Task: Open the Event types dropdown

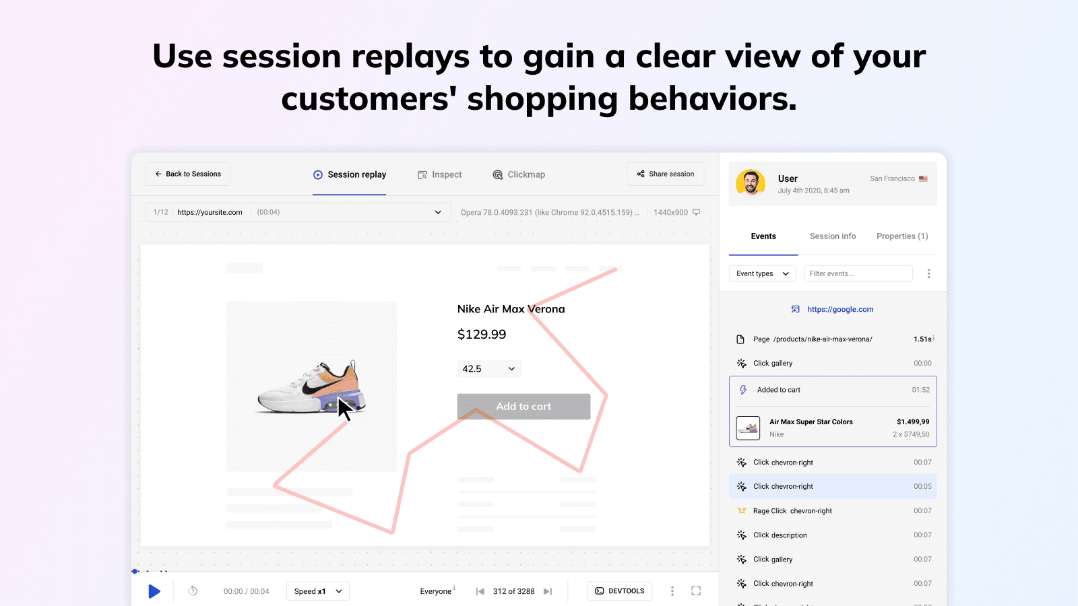Action: (762, 273)
